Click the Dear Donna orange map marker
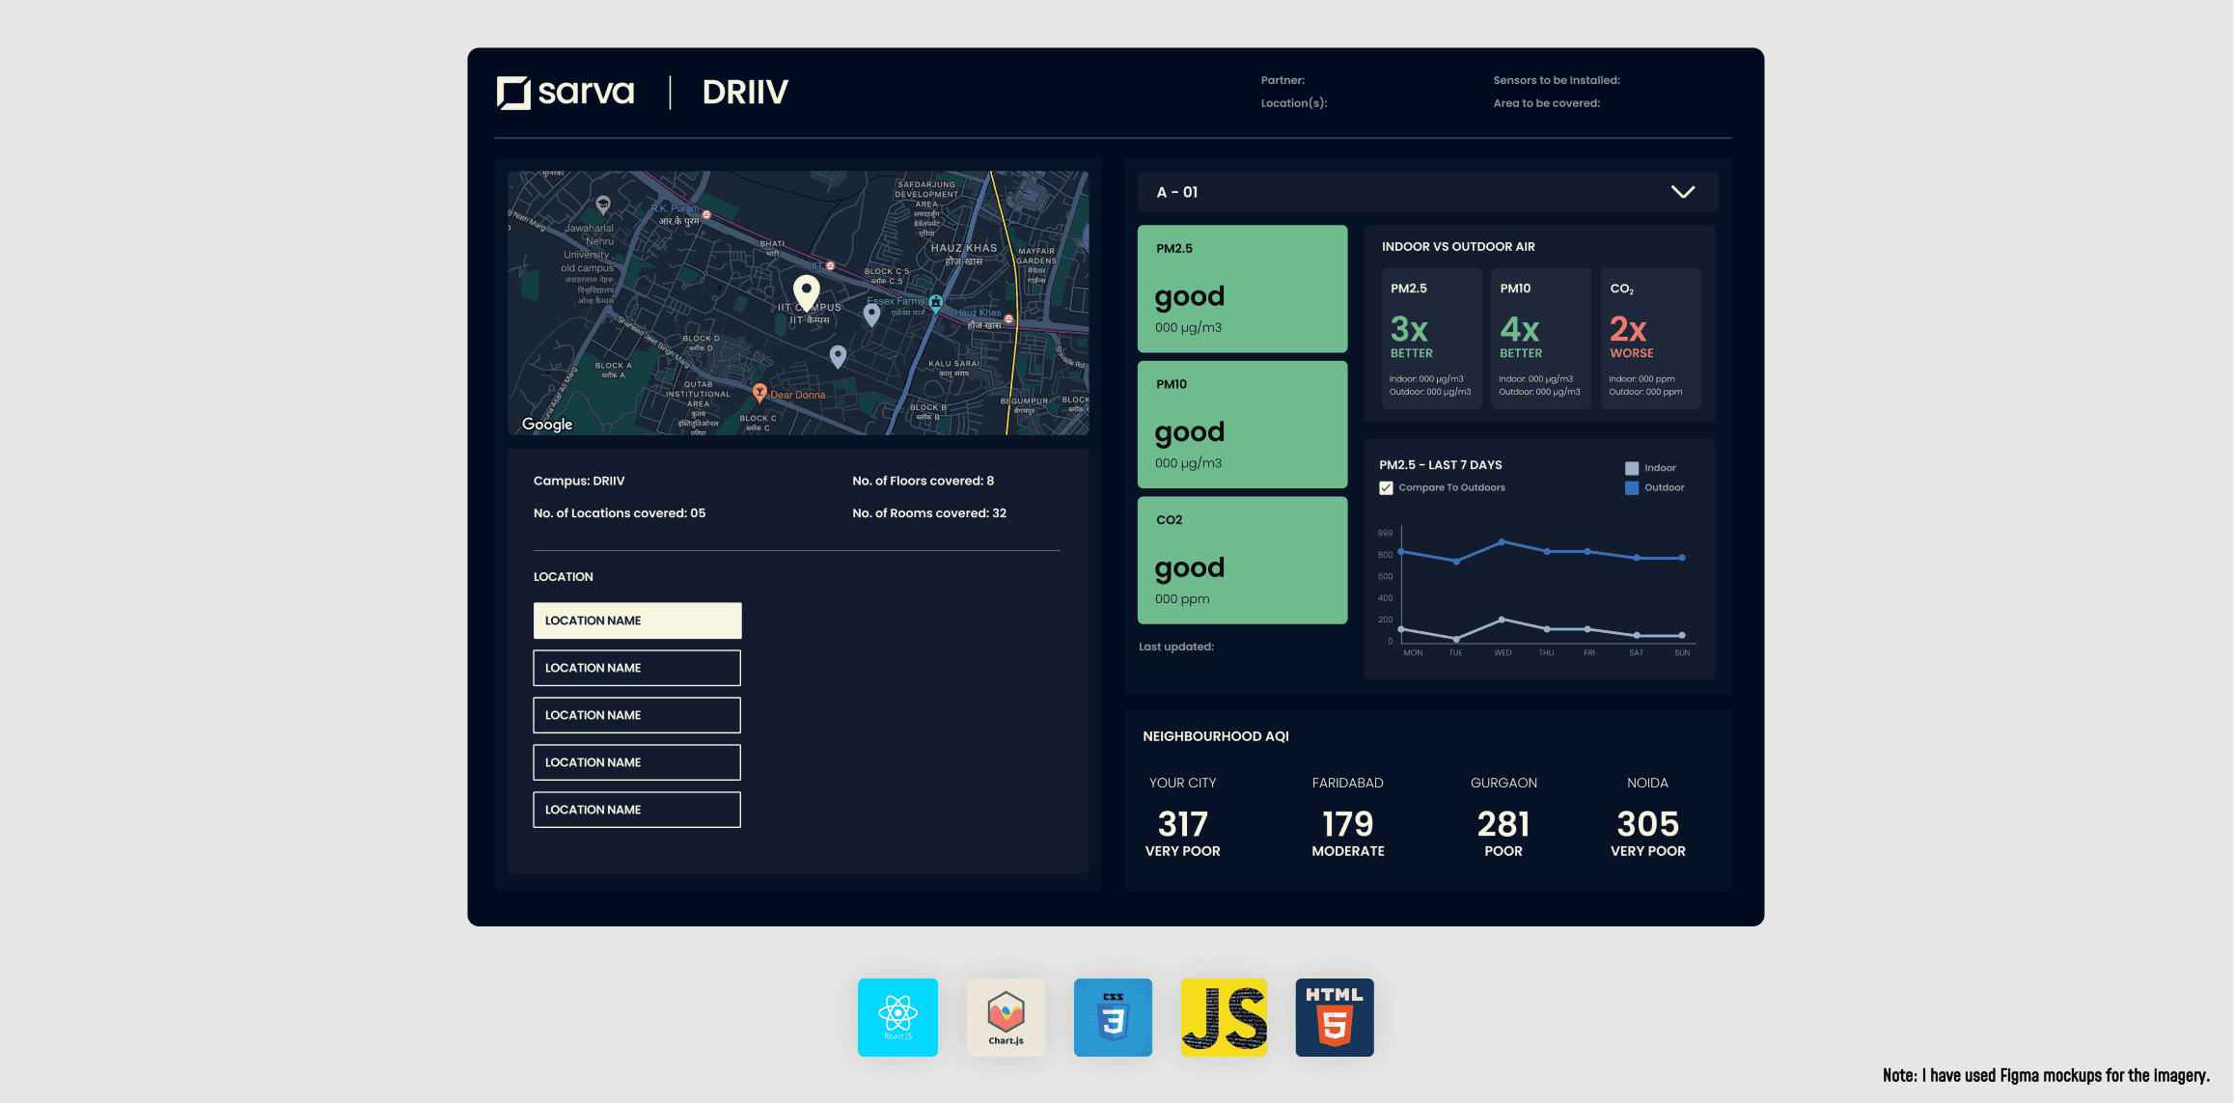This screenshot has width=2234, height=1103. (x=759, y=392)
